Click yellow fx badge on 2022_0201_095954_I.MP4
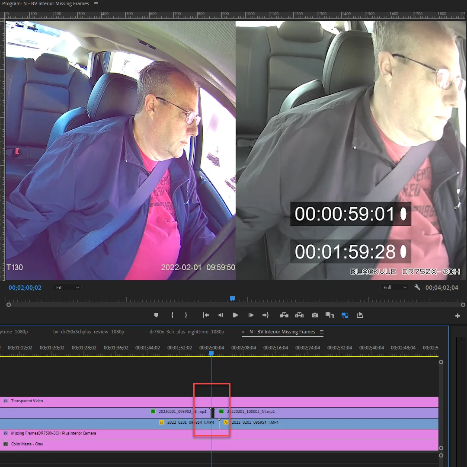 tap(226, 422)
